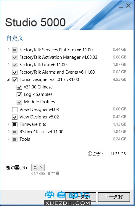Expand RSLinx Classic tree node
Viewport: 135px width, 206px height.
click(9, 131)
